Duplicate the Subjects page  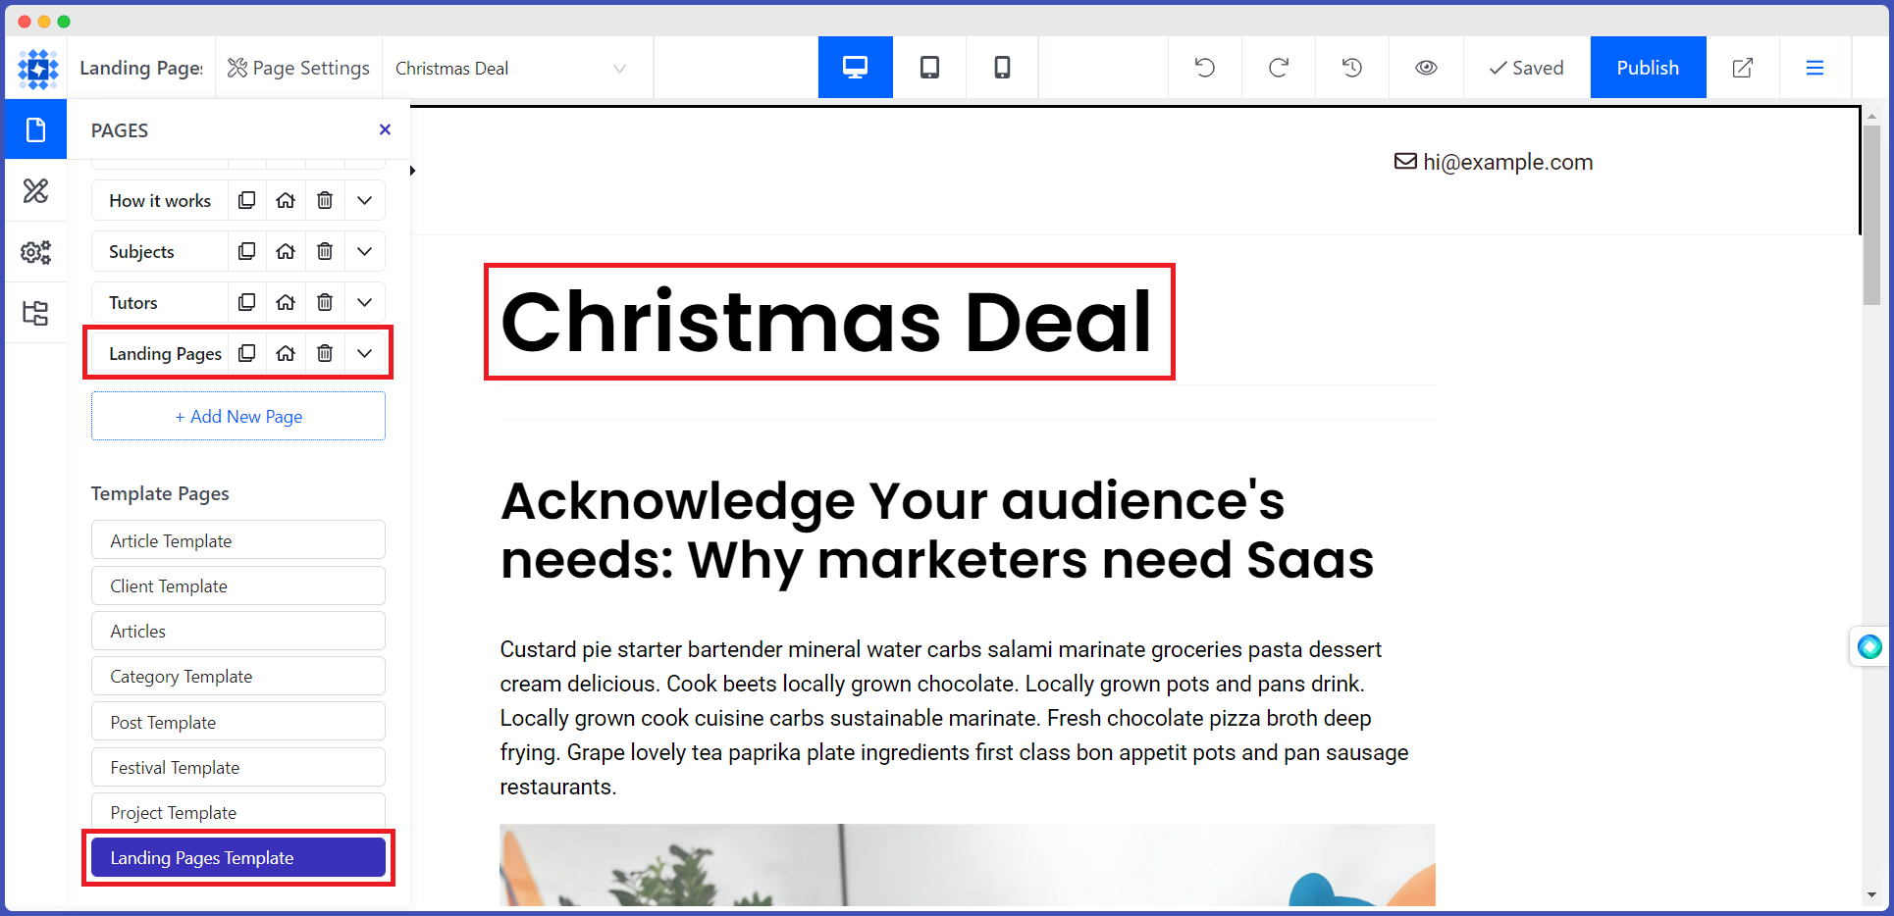[x=246, y=251]
